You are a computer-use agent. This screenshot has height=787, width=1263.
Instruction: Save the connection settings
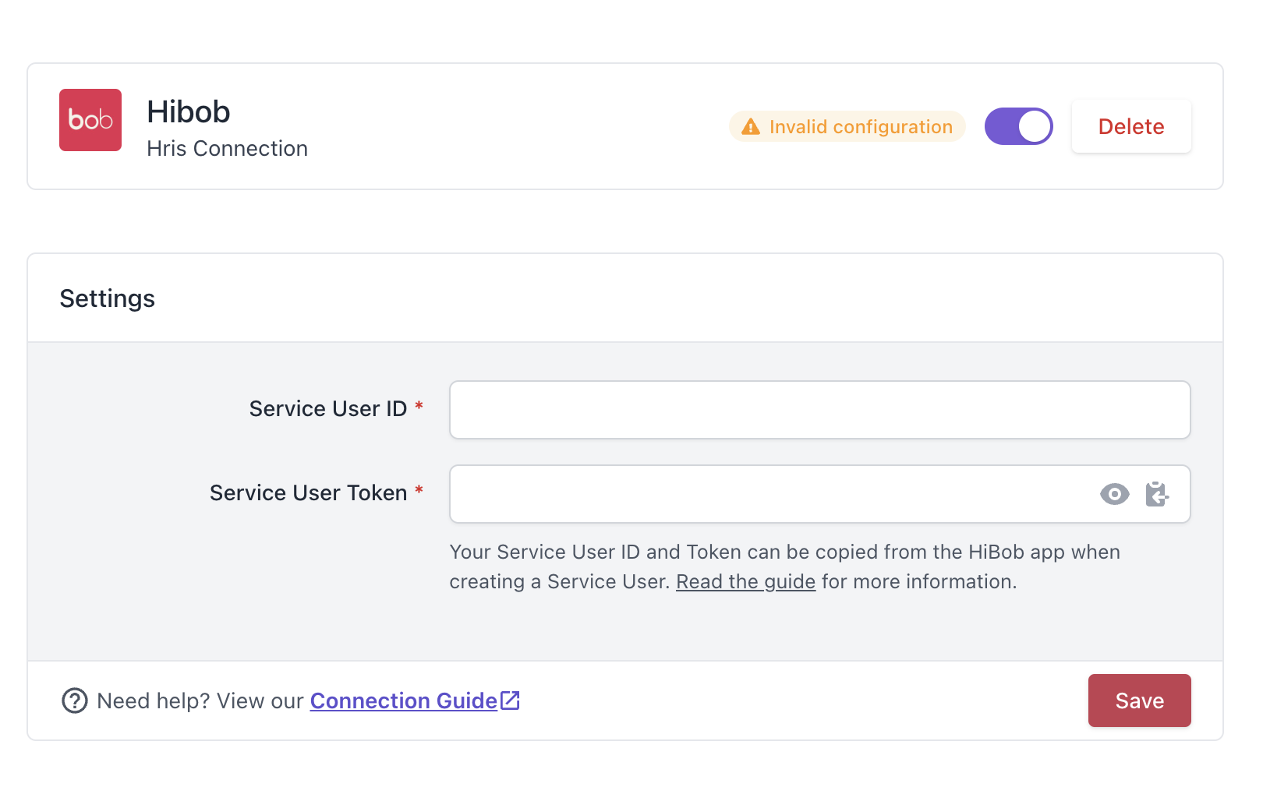point(1139,701)
